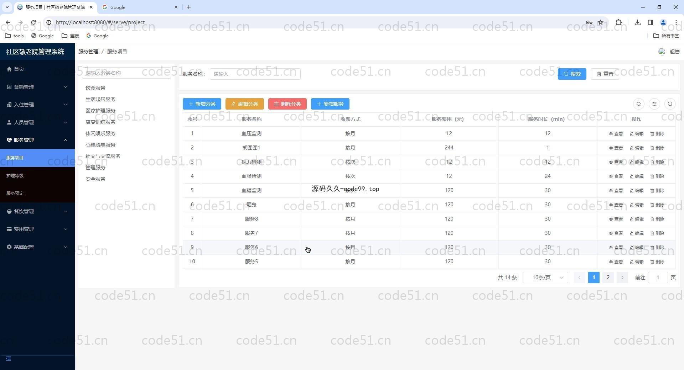The width and height of the screenshot is (684, 370).
Task: Open the 10条/页 page size dropdown
Action: tap(545, 277)
